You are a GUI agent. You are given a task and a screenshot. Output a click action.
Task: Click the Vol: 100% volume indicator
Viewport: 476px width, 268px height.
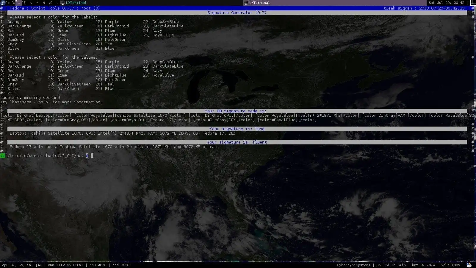450,265
